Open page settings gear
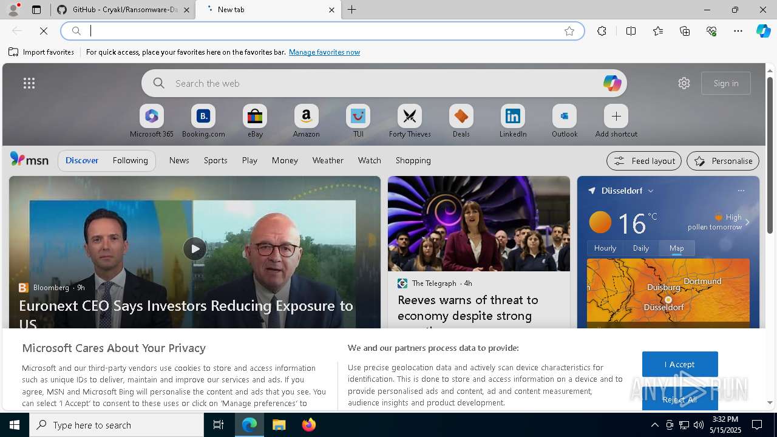This screenshot has height=437, width=777. click(x=684, y=83)
